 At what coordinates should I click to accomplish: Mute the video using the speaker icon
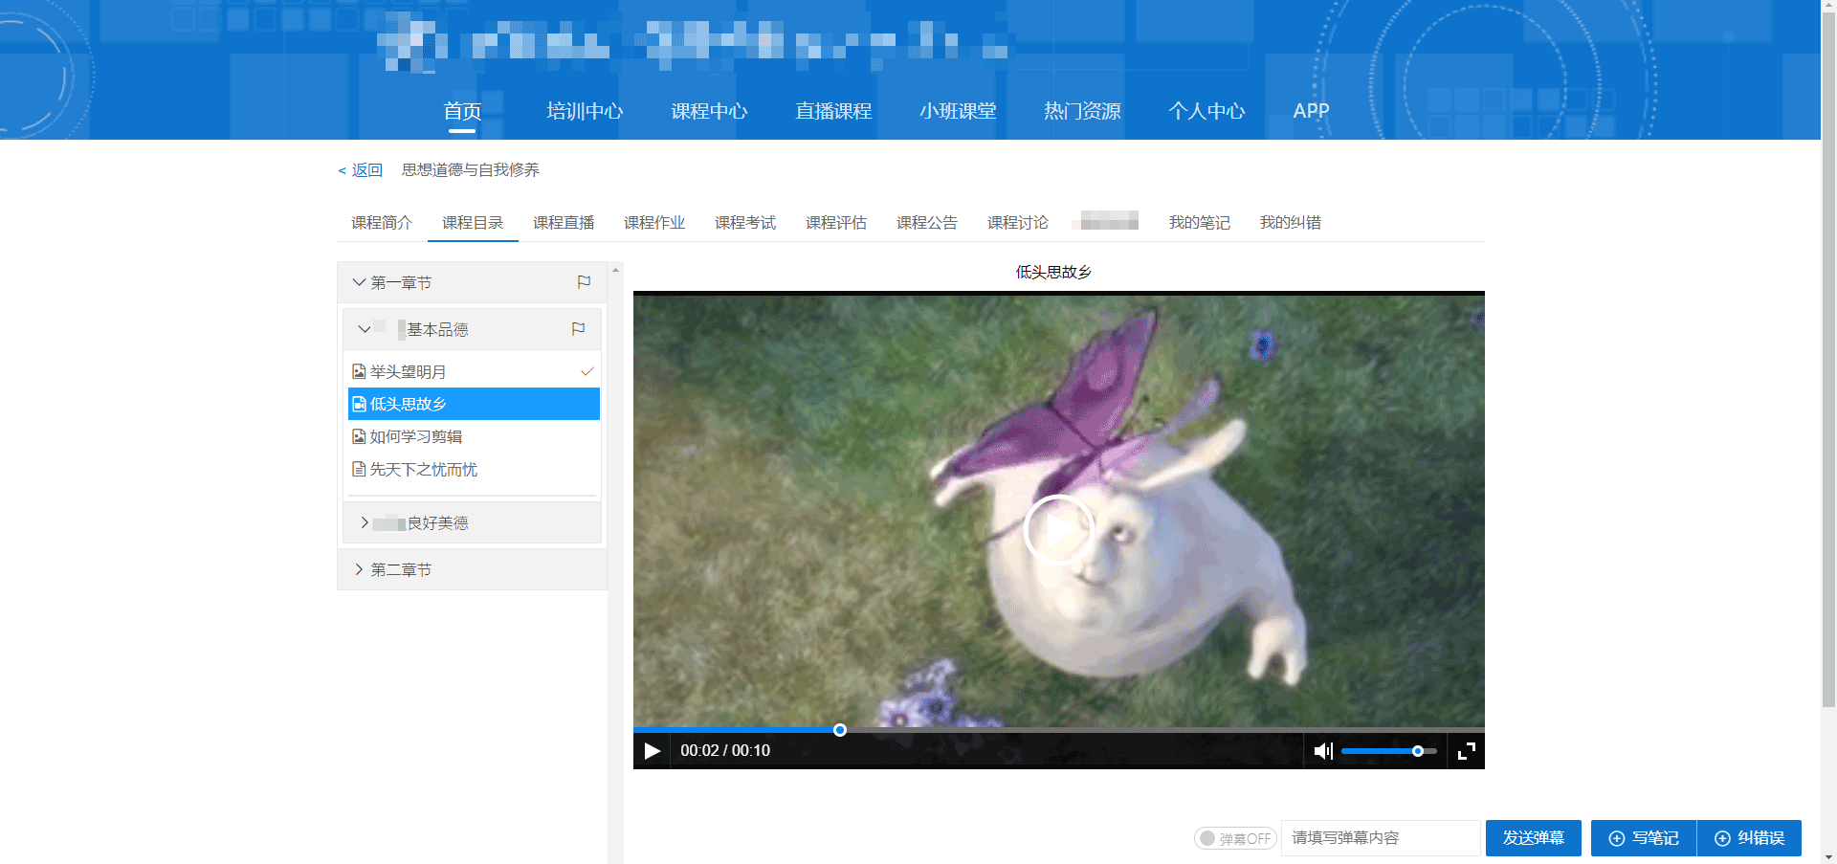pos(1323,751)
